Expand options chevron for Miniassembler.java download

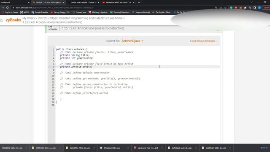coord(128,148)
